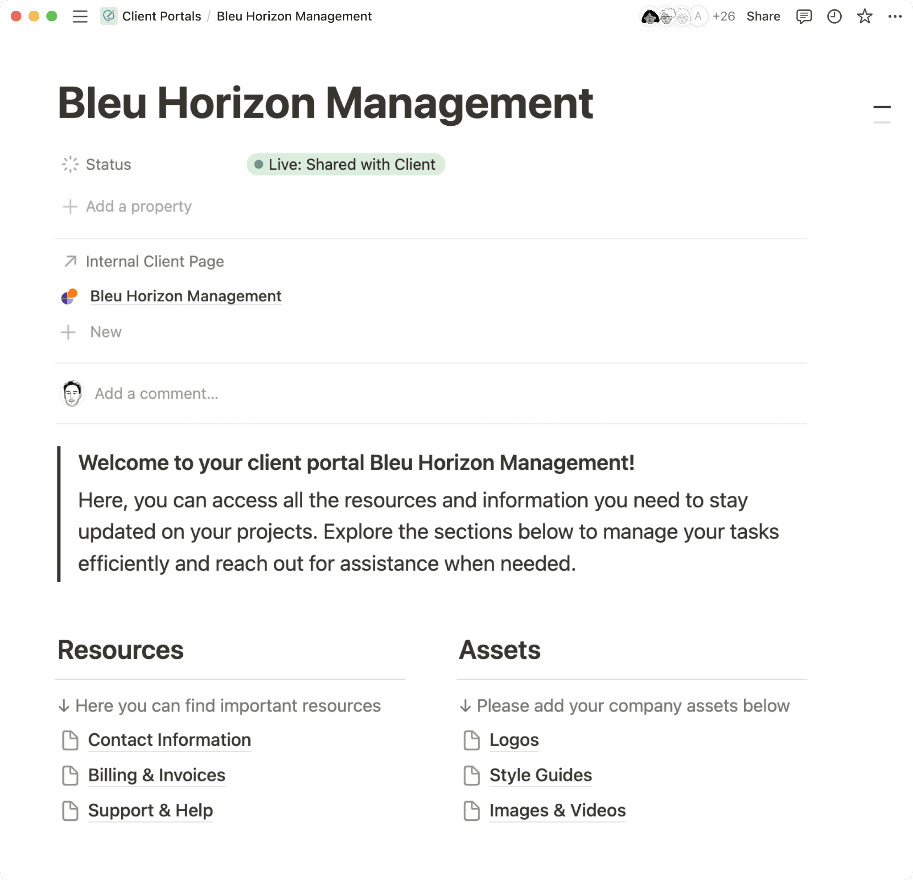Select Bleu Horizon Management breadcrumb item
The width and height of the screenshot is (913, 880).
coord(294,17)
